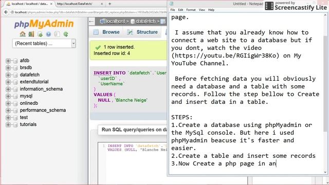
Task: Click the mysql database icon
Action: point(15,96)
